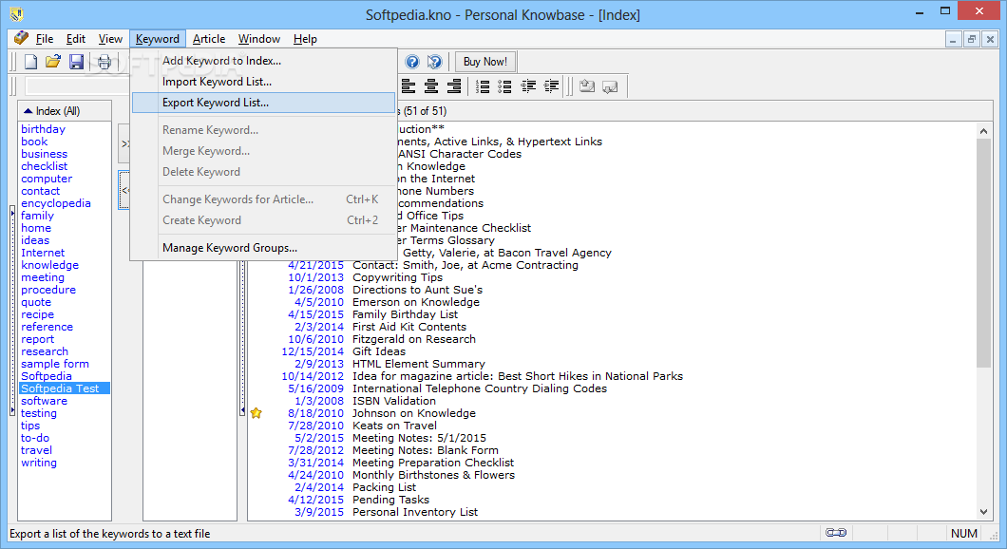Go to next article down-arrow icon
The width and height of the screenshot is (1007, 549).
(x=610, y=86)
